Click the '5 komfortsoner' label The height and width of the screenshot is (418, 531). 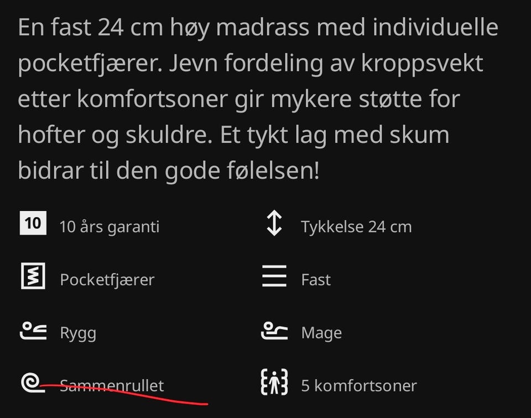(x=359, y=385)
